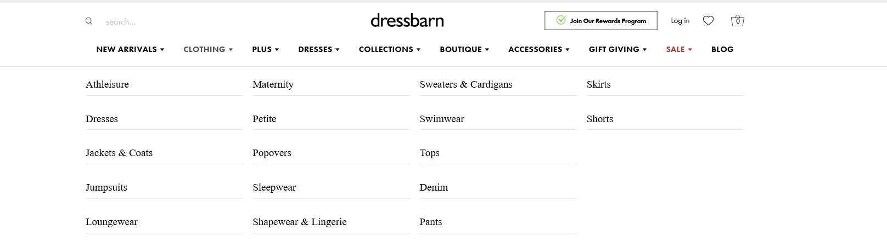Open the Jackets & Coats category

(119, 153)
